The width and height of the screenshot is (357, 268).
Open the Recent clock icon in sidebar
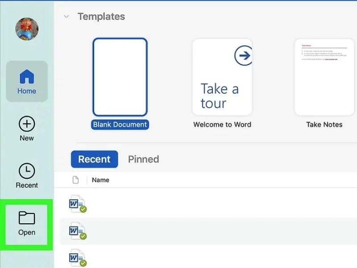(27, 171)
